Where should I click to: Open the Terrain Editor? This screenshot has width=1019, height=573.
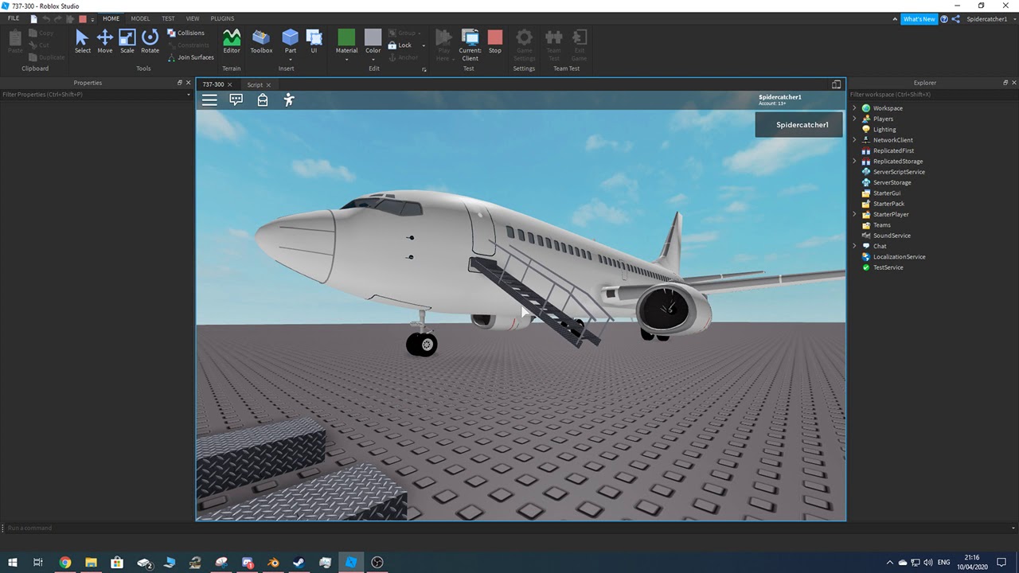231,41
